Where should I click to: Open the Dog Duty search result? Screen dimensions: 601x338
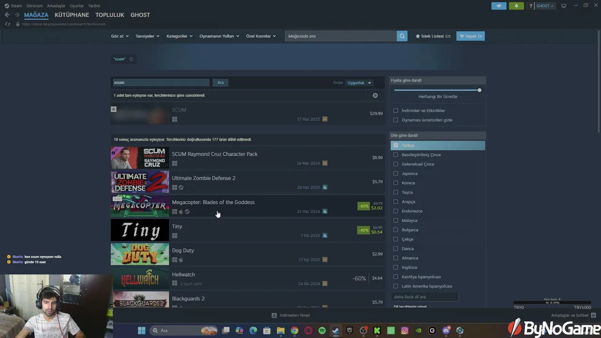pyautogui.click(x=248, y=254)
